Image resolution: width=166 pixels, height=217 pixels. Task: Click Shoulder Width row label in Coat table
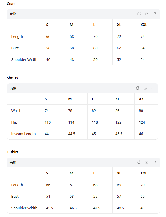click(24, 60)
